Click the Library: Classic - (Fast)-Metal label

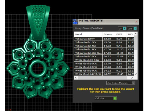[x=89, y=28]
